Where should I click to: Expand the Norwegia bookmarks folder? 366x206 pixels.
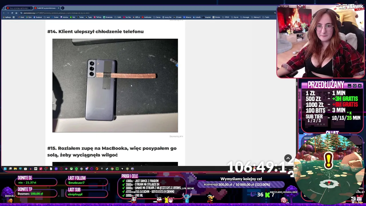coord(245,17)
